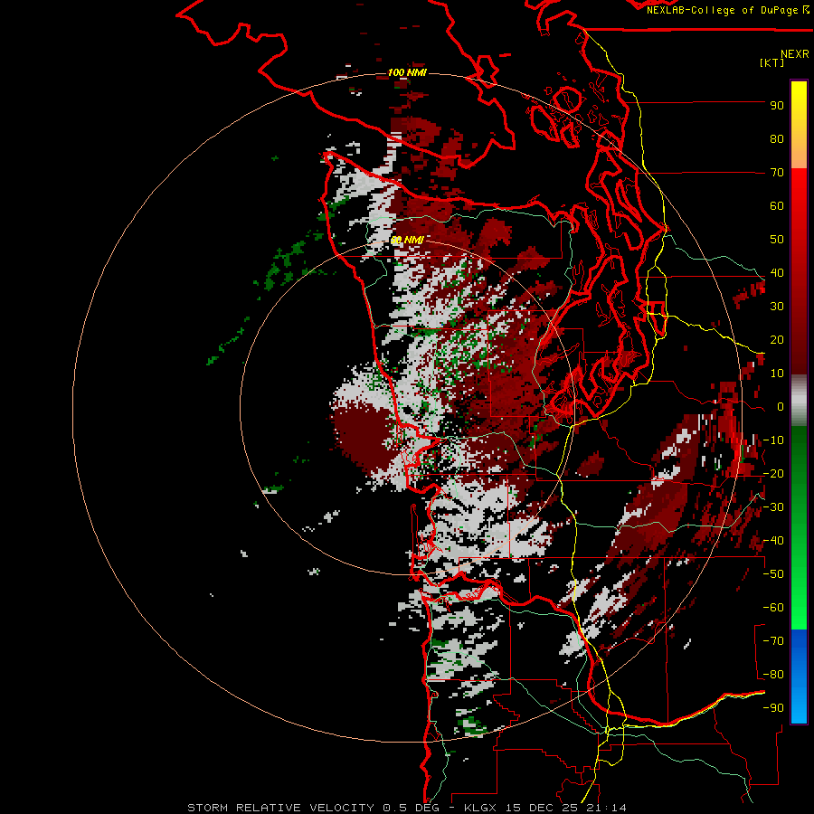The width and height of the screenshot is (814, 814).
Task: Click the '[KT]' units label
Action: coord(772,62)
